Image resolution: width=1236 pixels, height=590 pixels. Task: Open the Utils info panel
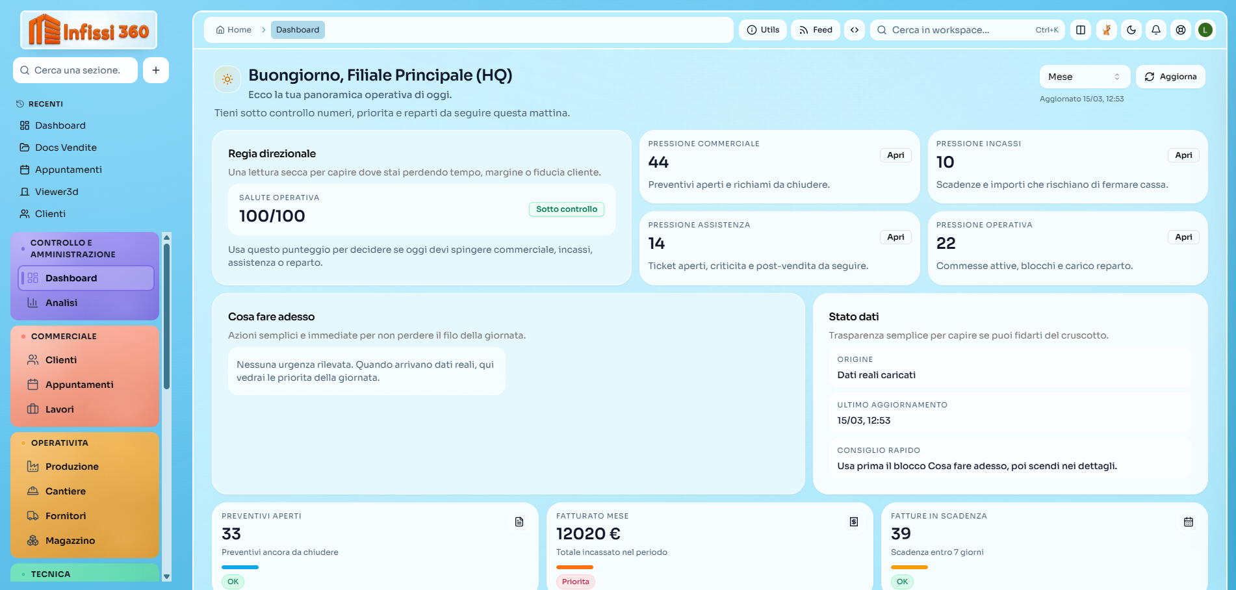(x=762, y=30)
